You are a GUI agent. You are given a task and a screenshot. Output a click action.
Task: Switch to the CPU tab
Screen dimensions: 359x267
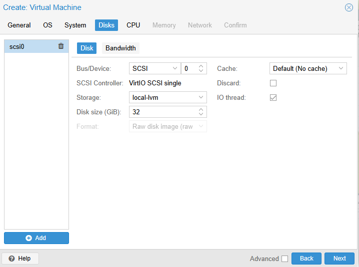pos(133,25)
